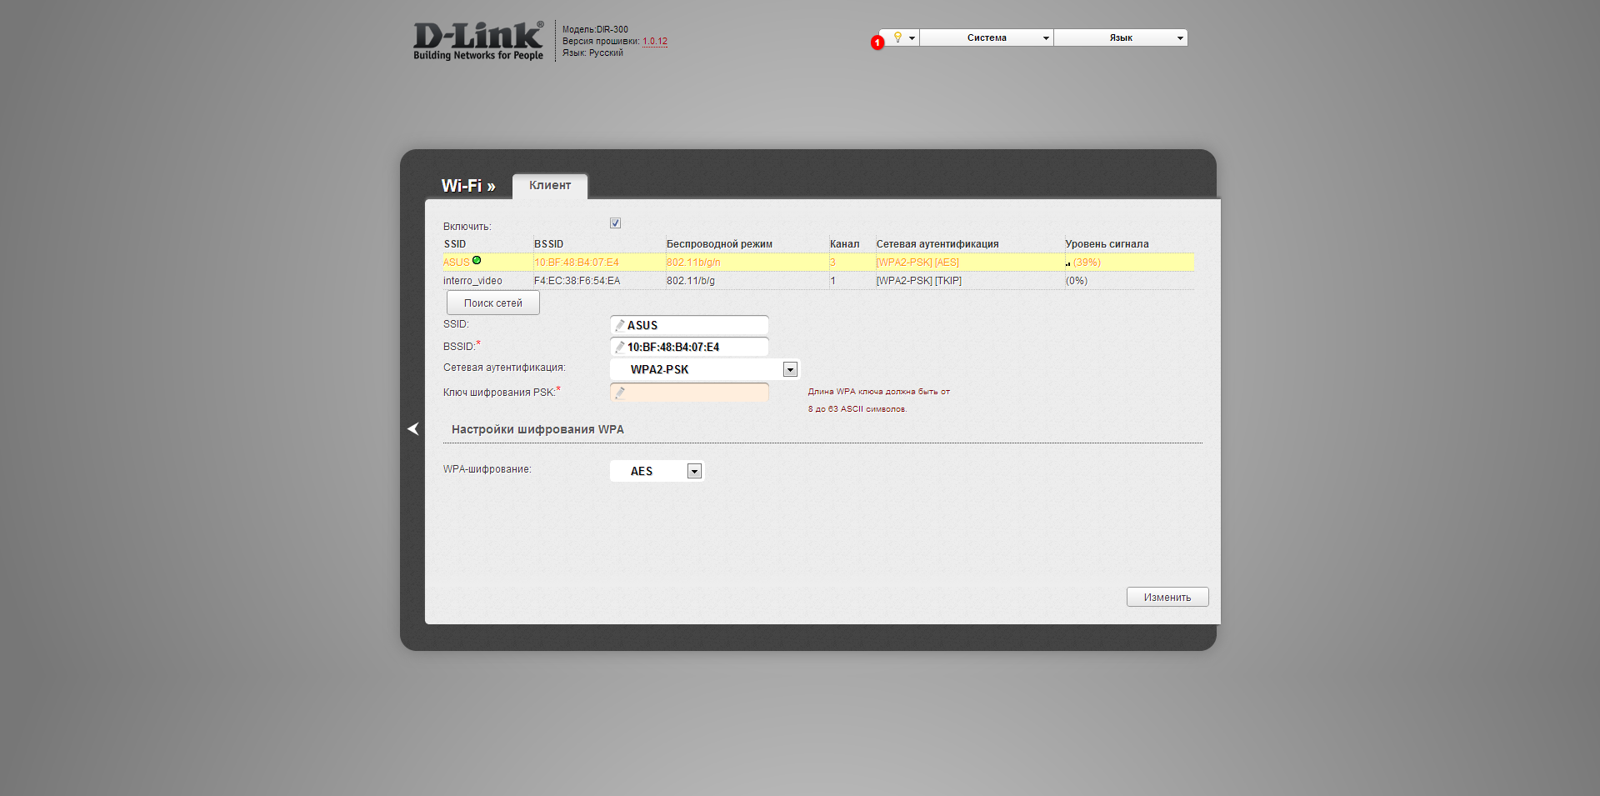Click the BSSID input field
Screen dimensions: 1600x796
689,347
